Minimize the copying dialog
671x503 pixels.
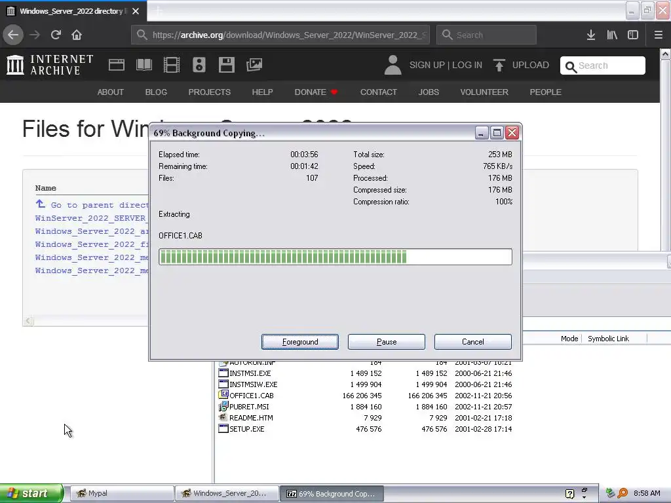coord(482,132)
